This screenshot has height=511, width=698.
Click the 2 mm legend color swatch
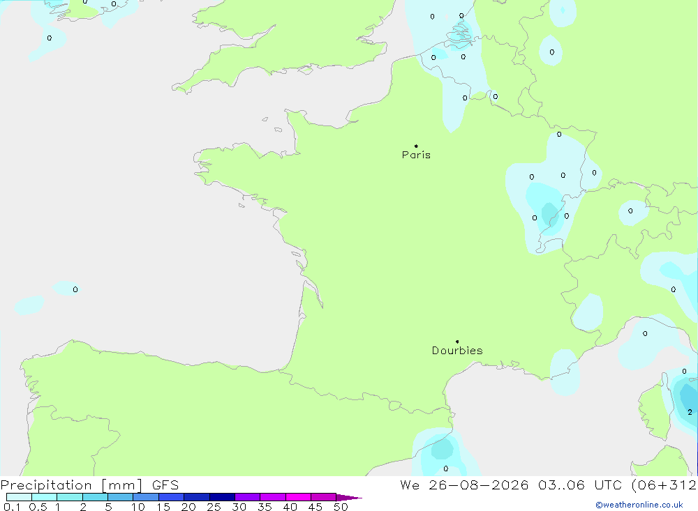tap(95, 497)
